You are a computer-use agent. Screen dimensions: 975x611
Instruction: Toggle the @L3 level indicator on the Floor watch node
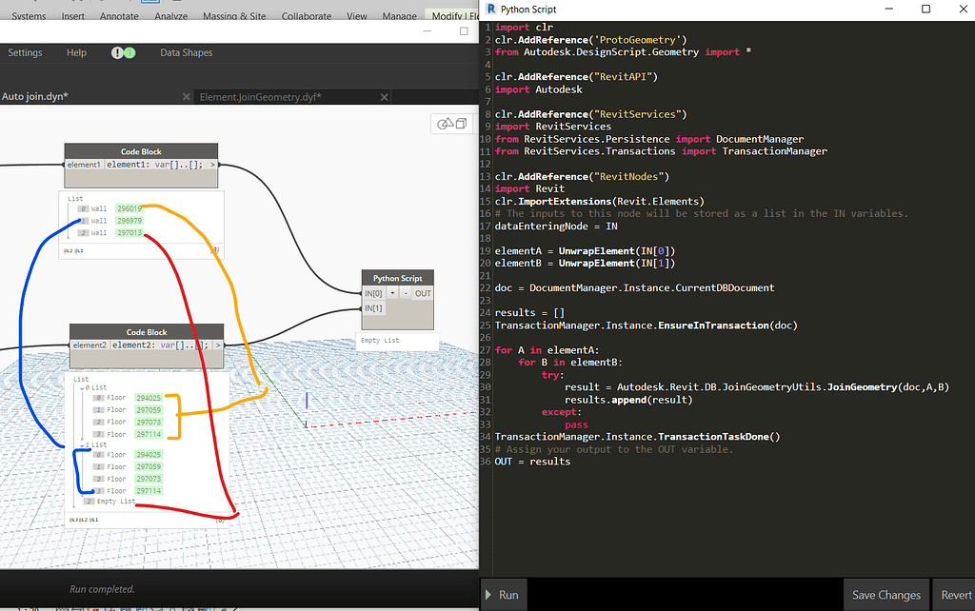tap(75, 518)
